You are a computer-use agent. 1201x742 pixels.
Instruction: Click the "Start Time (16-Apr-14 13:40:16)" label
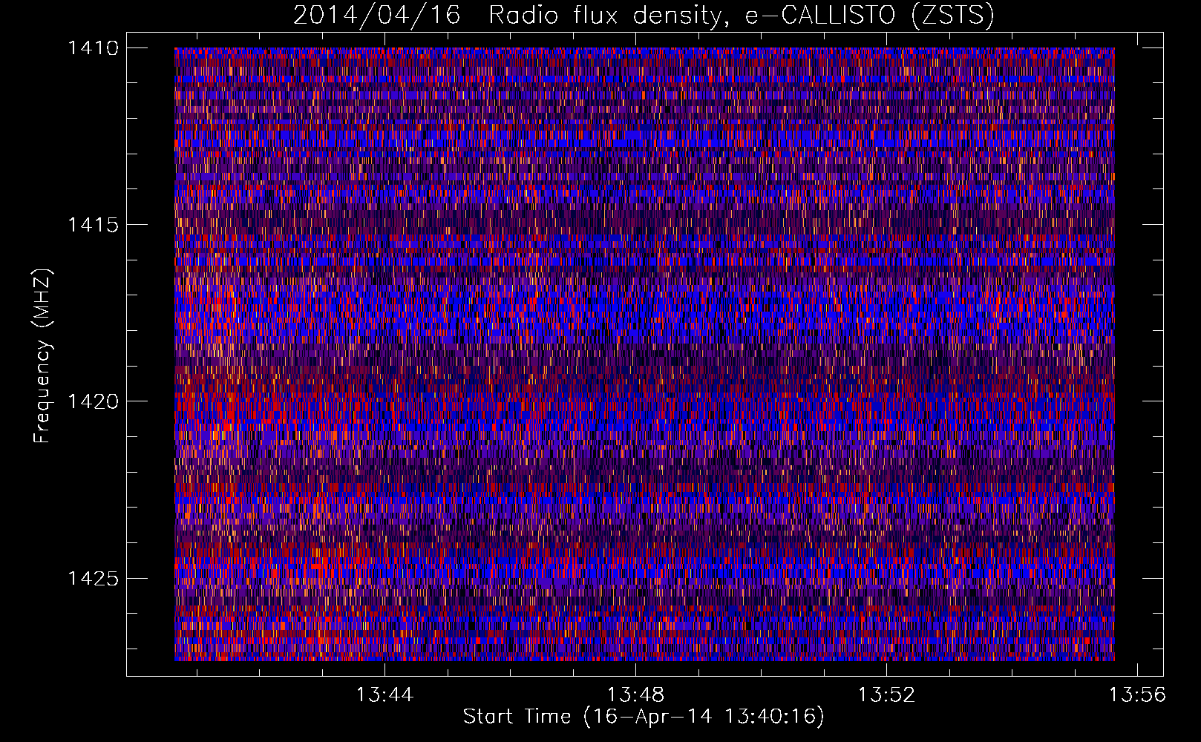click(644, 717)
